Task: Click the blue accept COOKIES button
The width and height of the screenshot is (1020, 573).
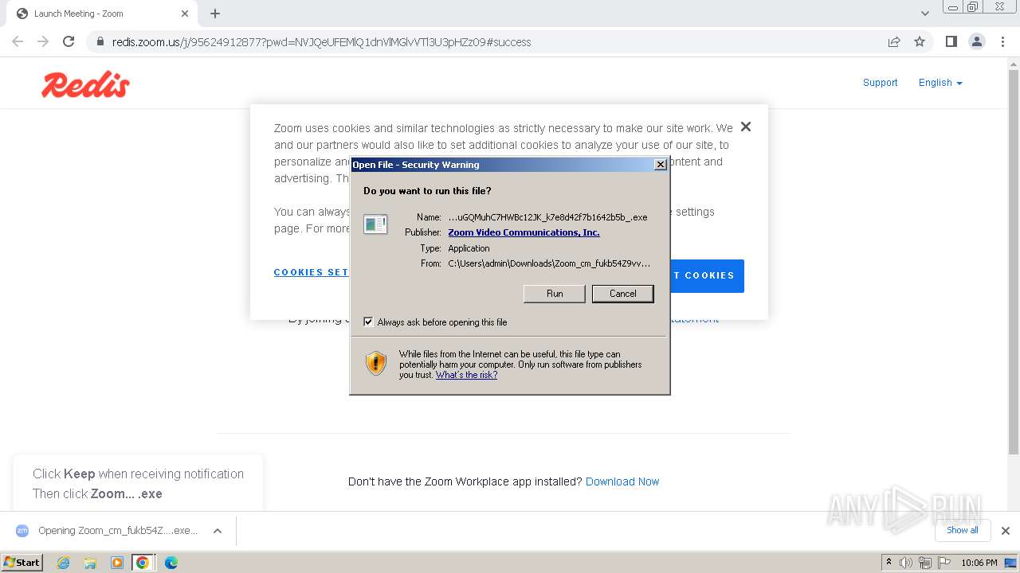Action: pyautogui.click(x=707, y=275)
